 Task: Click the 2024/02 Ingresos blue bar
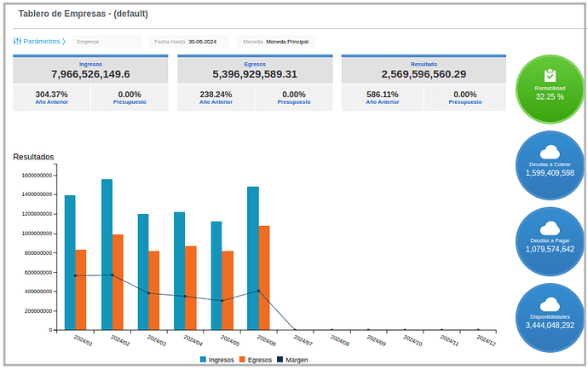tap(107, 254)
